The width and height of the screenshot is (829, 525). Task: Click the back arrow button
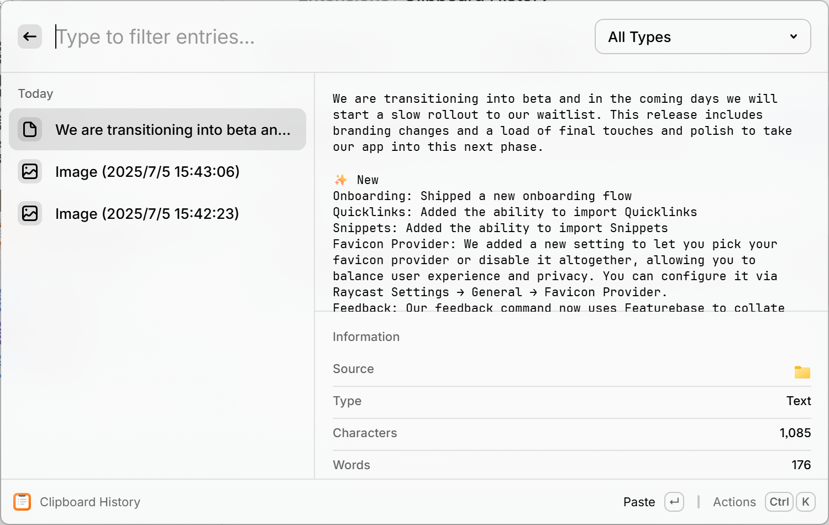coord(30,36)
